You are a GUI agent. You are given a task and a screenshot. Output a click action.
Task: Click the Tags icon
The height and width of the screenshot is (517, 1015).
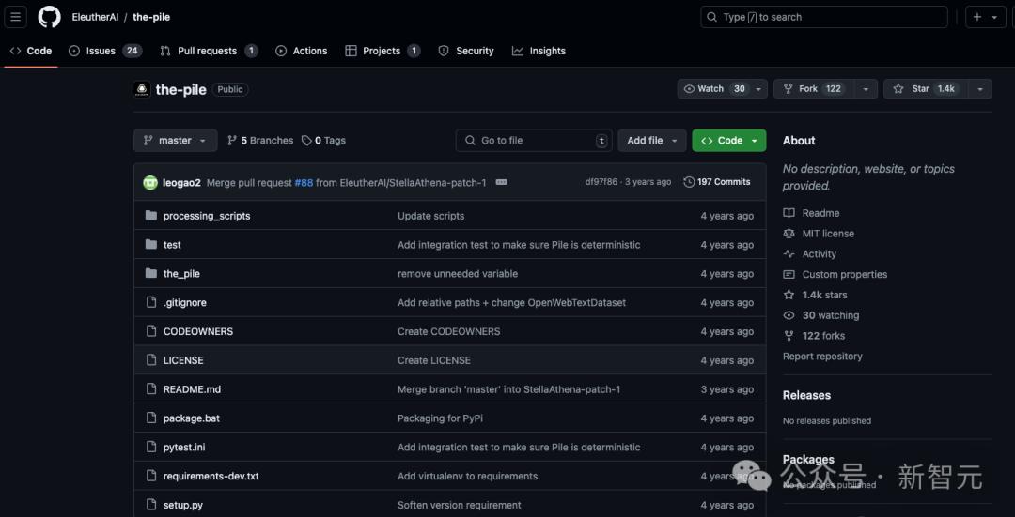point(306,141)
